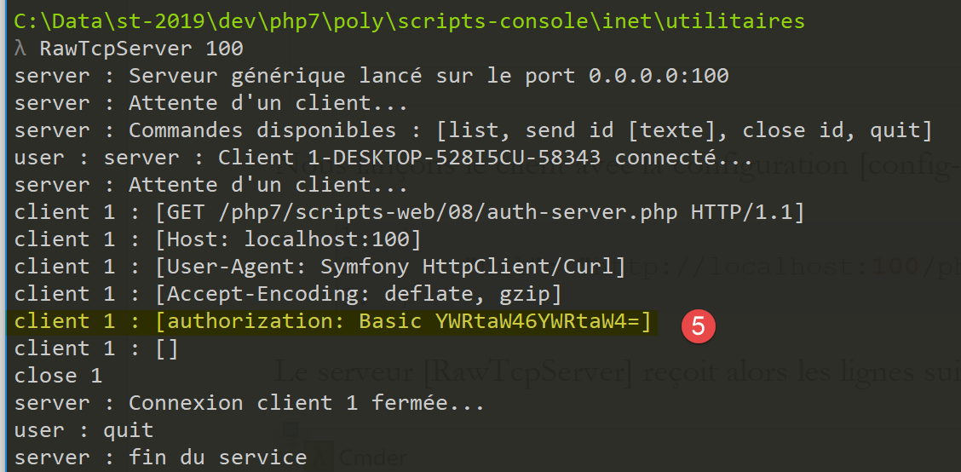The image size is (961, 472).
Task: Click the first 'Attente d'un client' line
Action: click(211, 103)
